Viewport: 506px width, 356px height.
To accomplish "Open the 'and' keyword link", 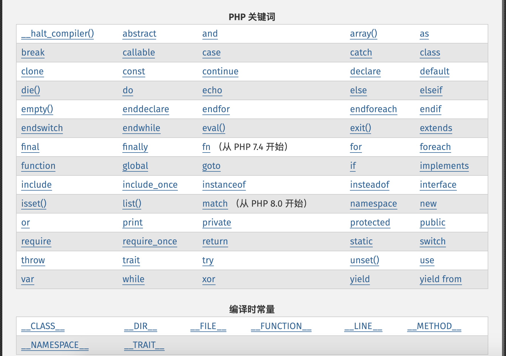I will (210, 34).
